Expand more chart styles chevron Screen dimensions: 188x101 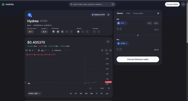click(x=48, y=50)
